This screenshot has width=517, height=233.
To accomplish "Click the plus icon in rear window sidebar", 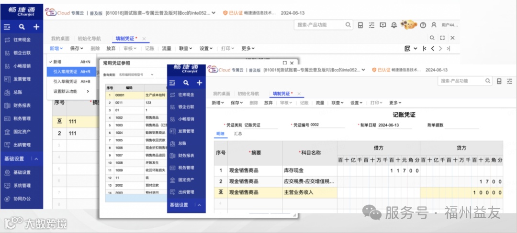I will [x=36, y=27].
